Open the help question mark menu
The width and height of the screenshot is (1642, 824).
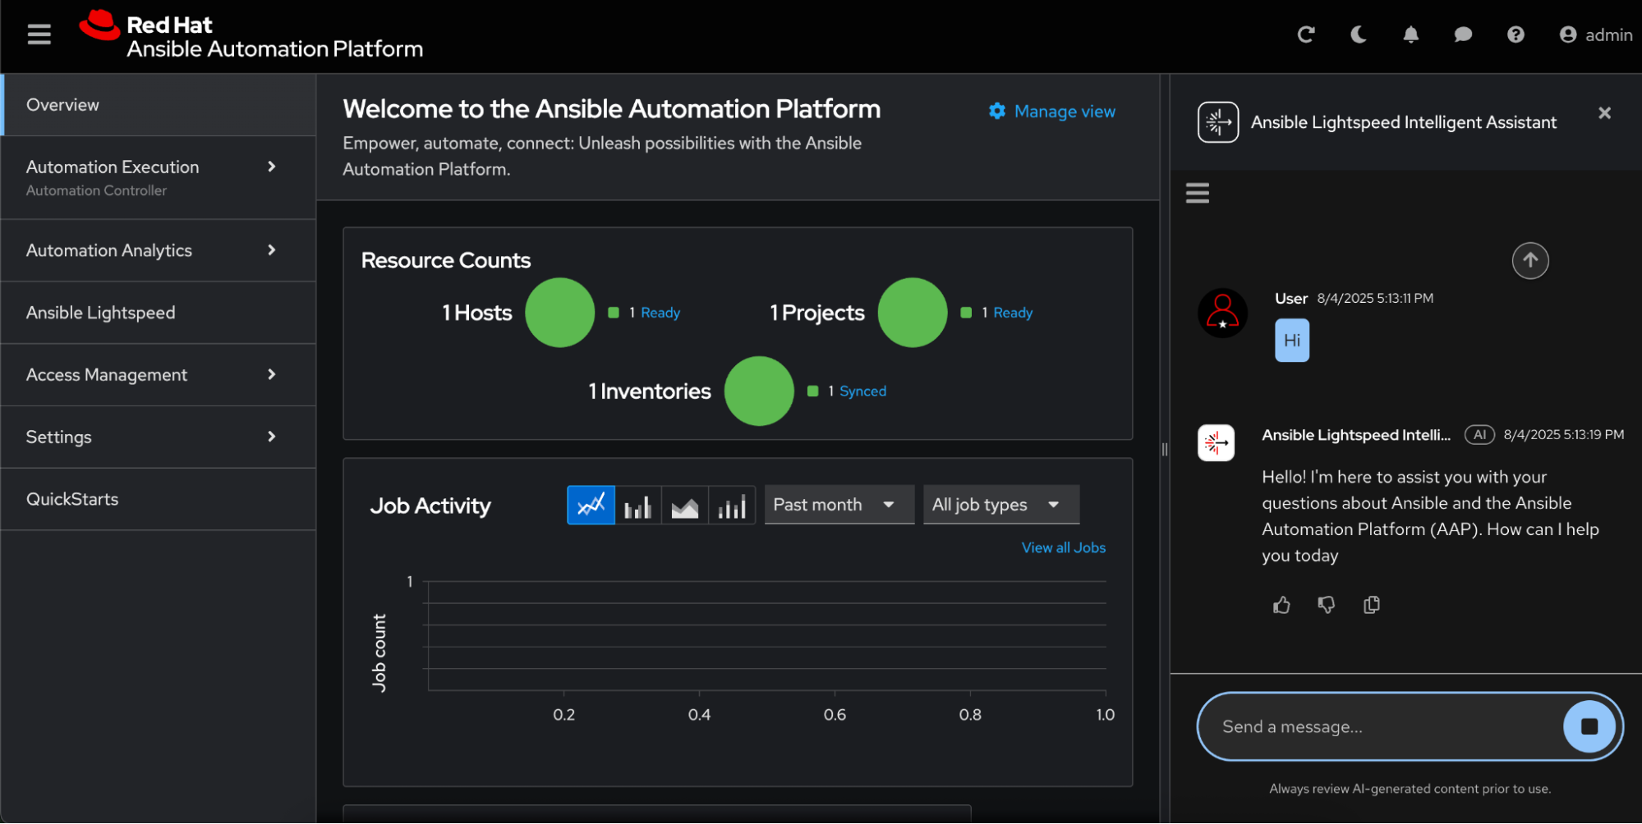1516,34
